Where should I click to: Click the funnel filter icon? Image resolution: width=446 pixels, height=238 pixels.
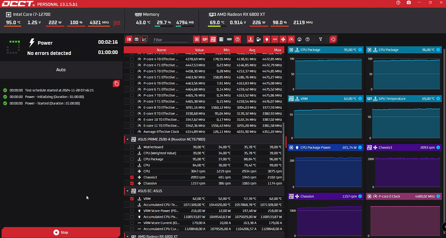tap(321, 39)
